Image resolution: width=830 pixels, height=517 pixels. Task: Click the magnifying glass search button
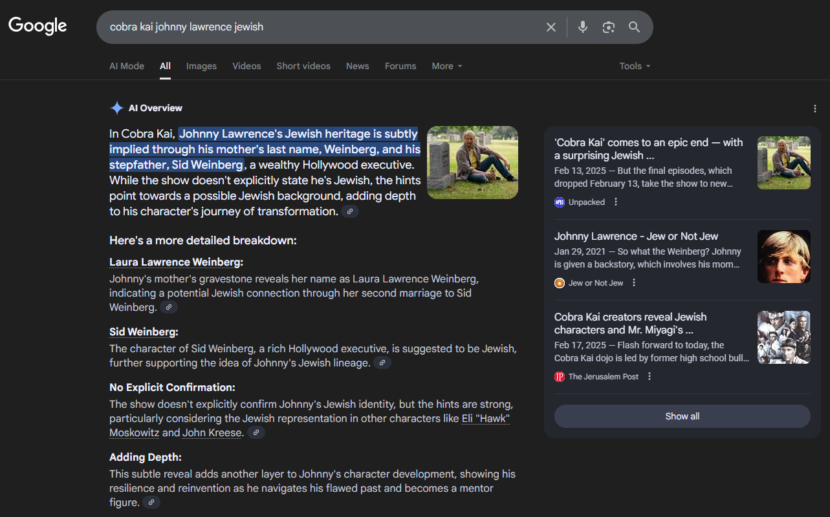point(634,27)
